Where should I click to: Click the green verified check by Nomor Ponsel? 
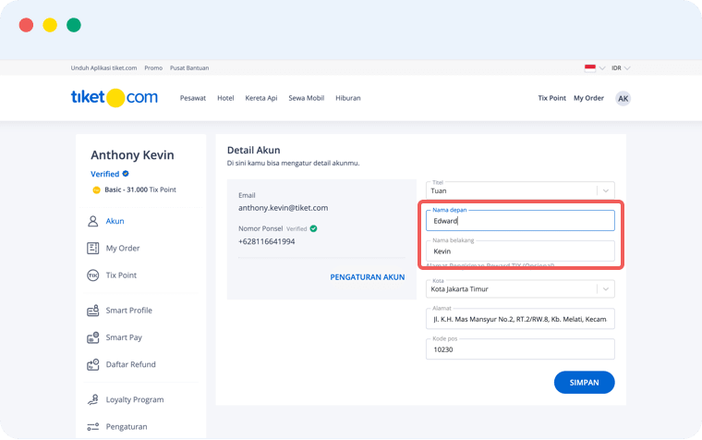click(x=313, y=228)
